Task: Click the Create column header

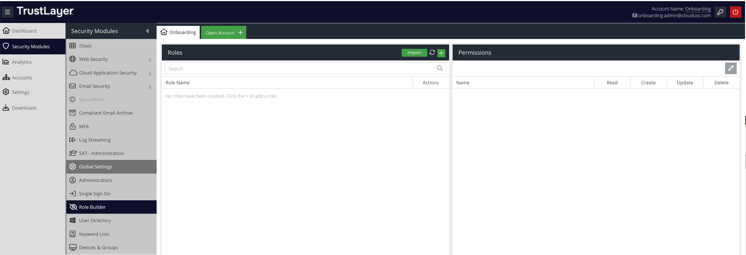Action: pyautogui.click(x=648, y=83)
